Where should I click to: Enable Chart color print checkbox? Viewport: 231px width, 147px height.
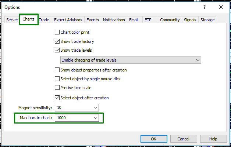click(57, 32)
